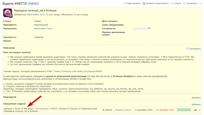Click Добавить next to Подзадачи
Viewport: 204px width, 115px height.
tap(196, 98)
